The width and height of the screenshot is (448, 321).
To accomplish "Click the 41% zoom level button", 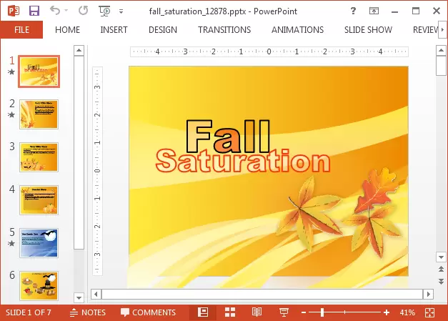I will 407,312.
